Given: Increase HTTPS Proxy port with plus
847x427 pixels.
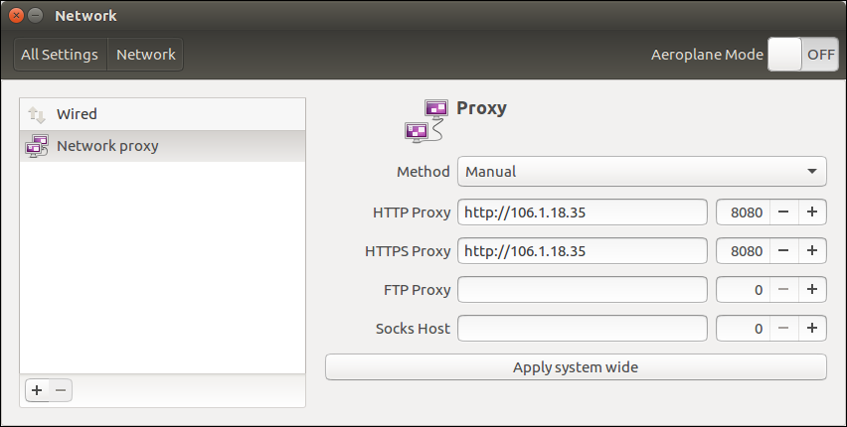Looking at the screenshot, I should pyautogui.click(x=812, y=251).
